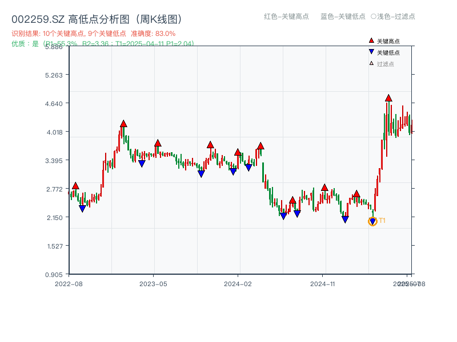Screen dimensions: 457x342
Task: Click the orange-circled T1 low point marker
Action: (372, 222)
